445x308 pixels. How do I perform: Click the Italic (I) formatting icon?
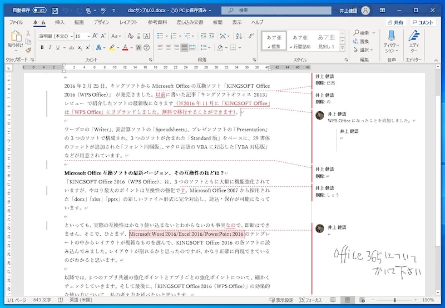(50, 47)
